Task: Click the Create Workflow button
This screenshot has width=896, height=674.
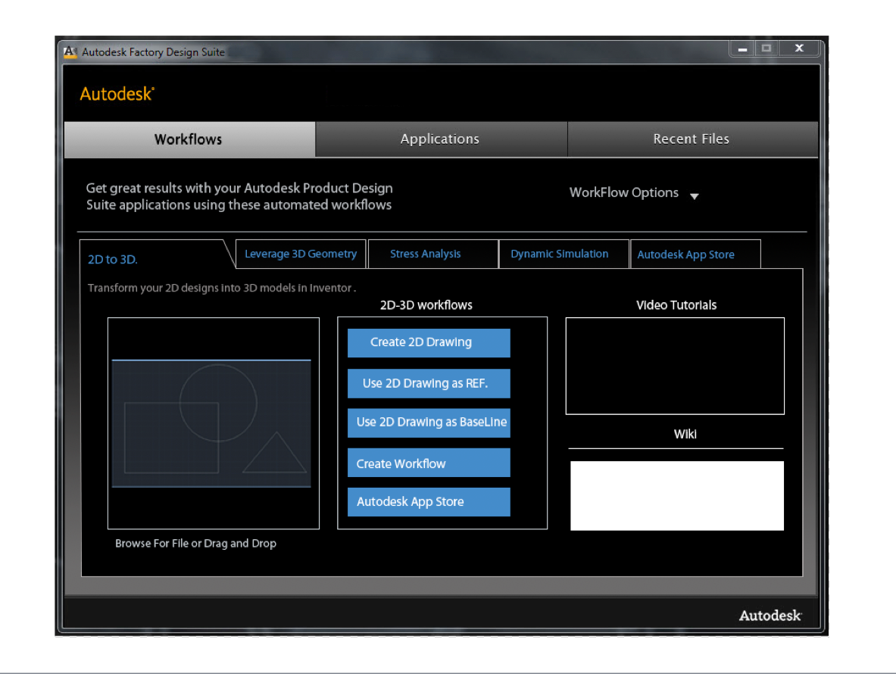Action: [x=429, y=463]
